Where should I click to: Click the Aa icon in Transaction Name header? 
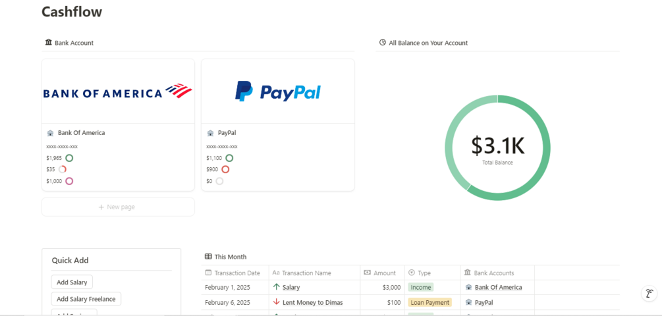[276, 273]
